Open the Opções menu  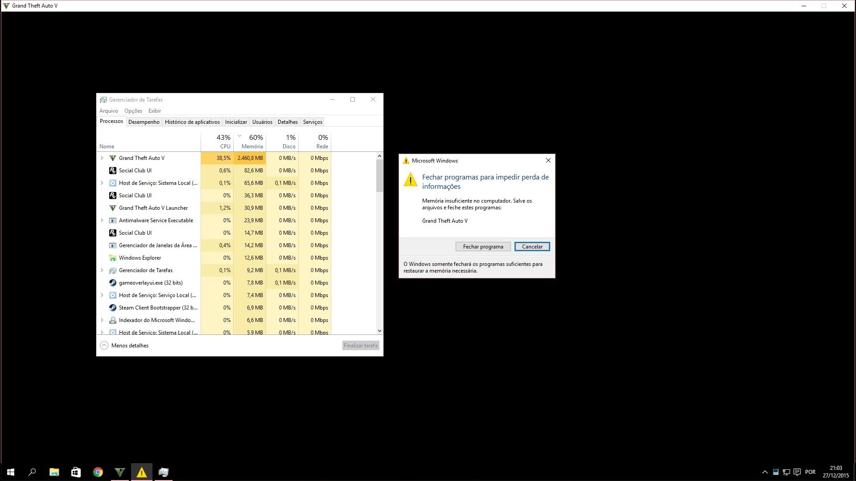point(133,111)
